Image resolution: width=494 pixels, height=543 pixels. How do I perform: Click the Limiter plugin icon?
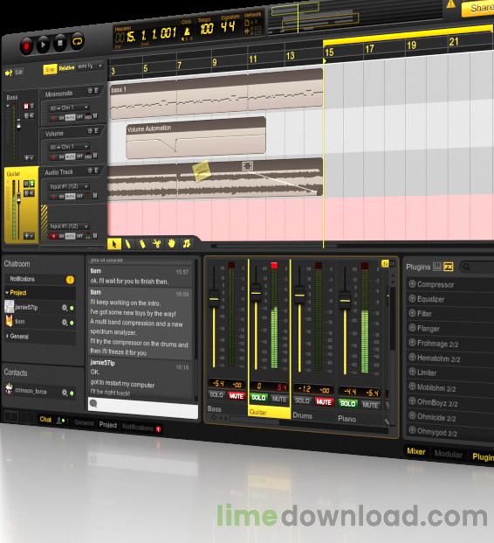click(412, 372)
